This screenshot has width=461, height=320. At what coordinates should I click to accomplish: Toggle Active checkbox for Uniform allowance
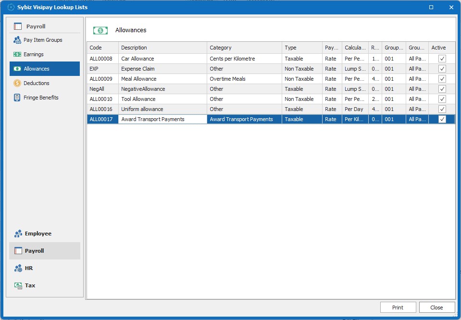coord(442,109)
